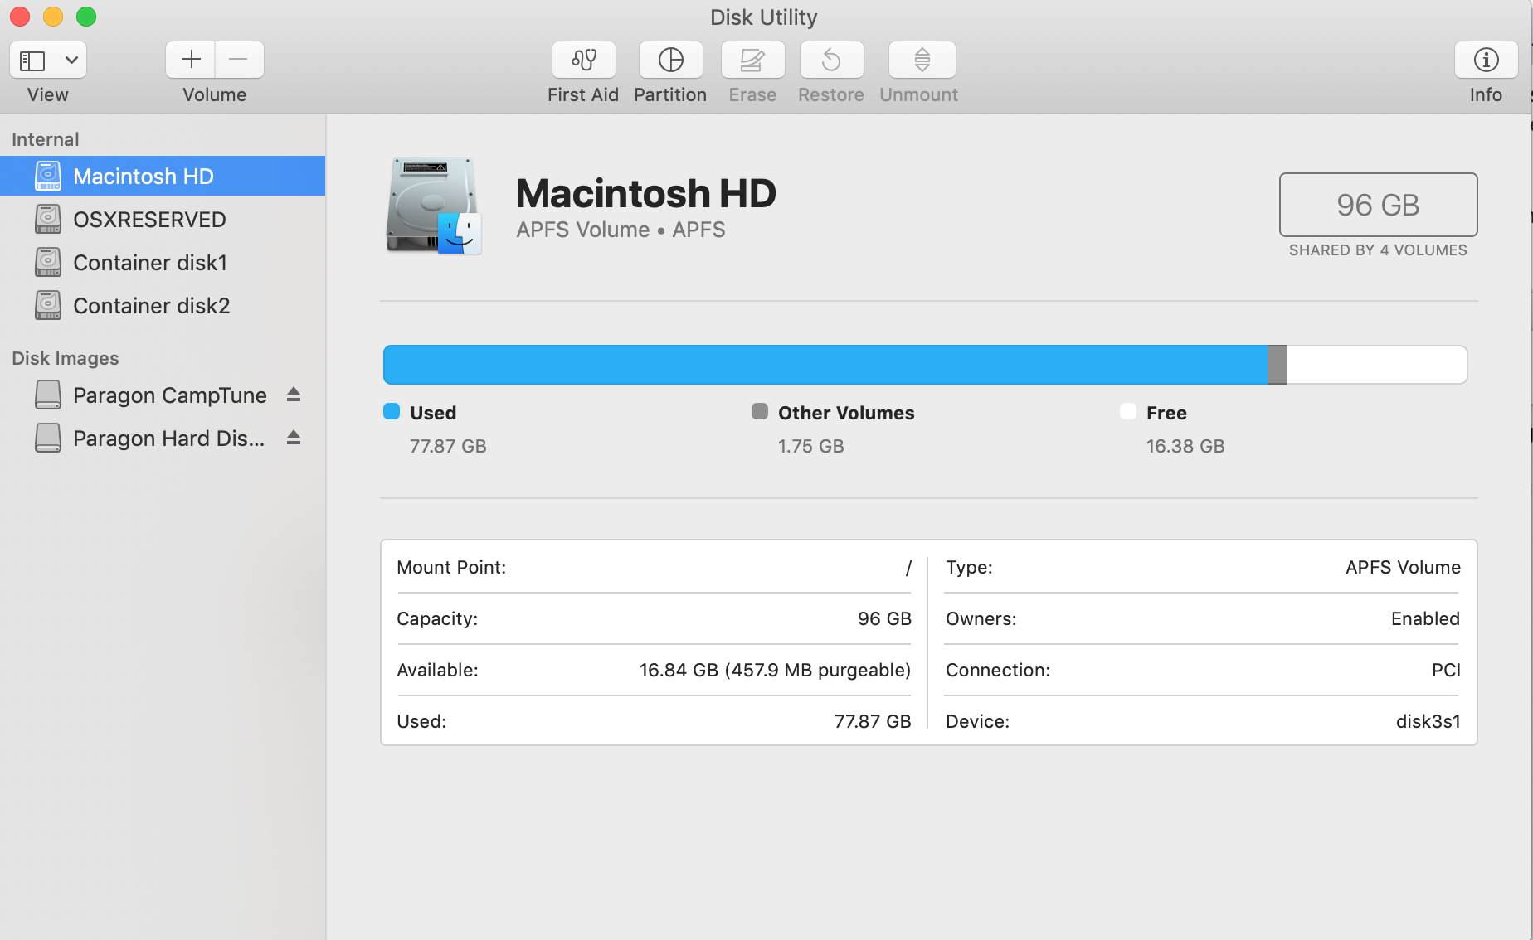Click the First Aid label
The image size is (1533, 940).
pyautogui.click(x=583, y=94)
